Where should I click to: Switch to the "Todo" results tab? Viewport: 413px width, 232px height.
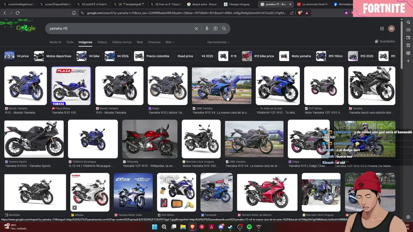[70, 42]
